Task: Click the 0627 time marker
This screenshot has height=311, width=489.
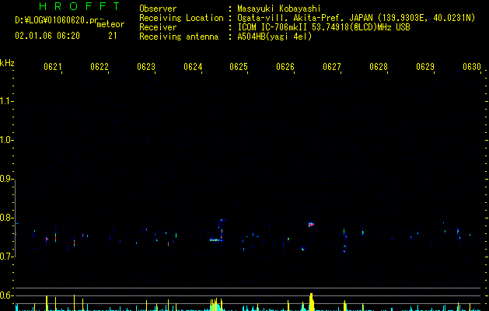Action: tap(332, 67)
